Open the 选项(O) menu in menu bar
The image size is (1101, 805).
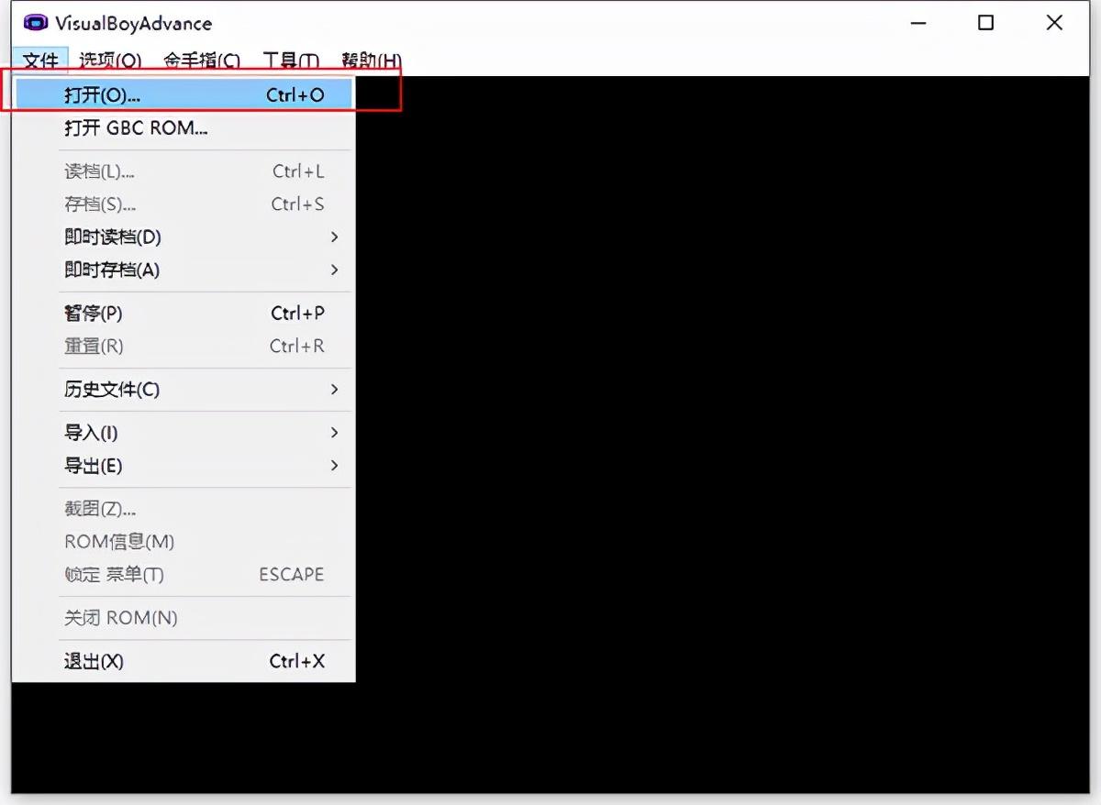click(x=110, y=61)
